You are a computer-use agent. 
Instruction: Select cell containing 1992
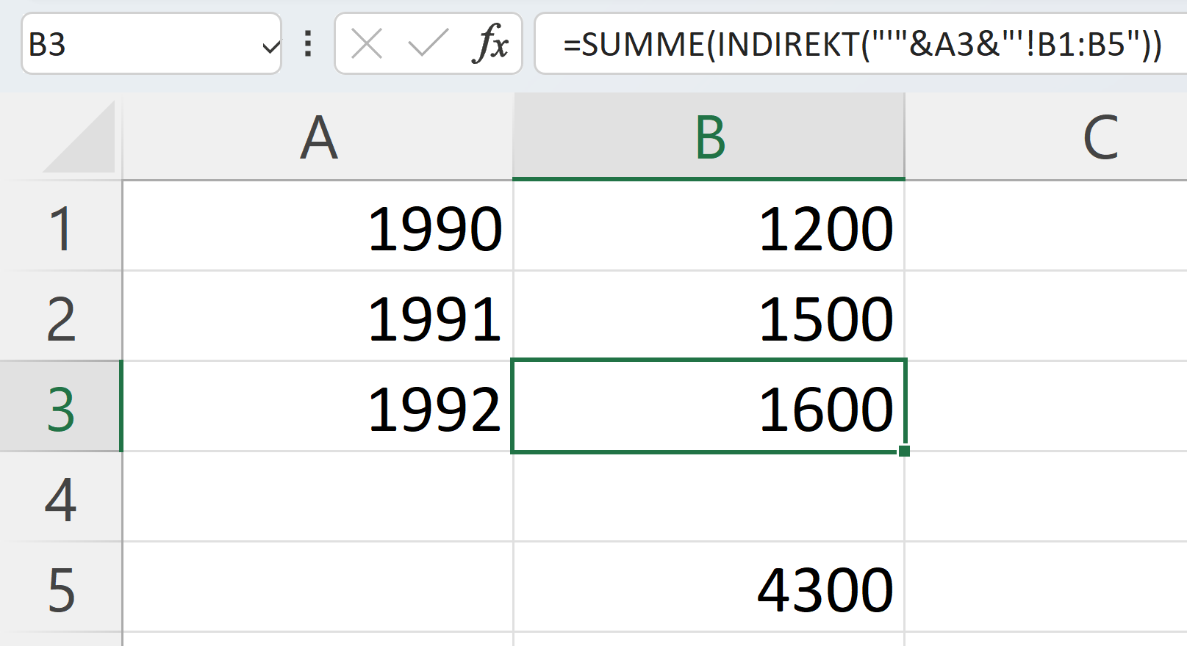click(318, 407)
